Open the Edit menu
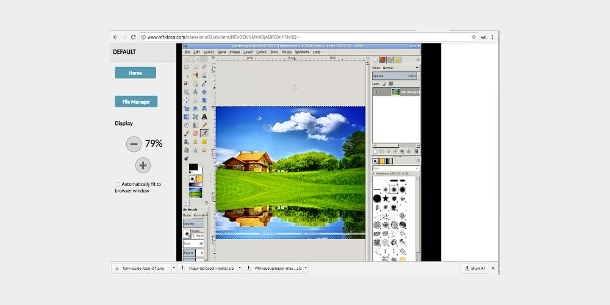 pos(196,52)
